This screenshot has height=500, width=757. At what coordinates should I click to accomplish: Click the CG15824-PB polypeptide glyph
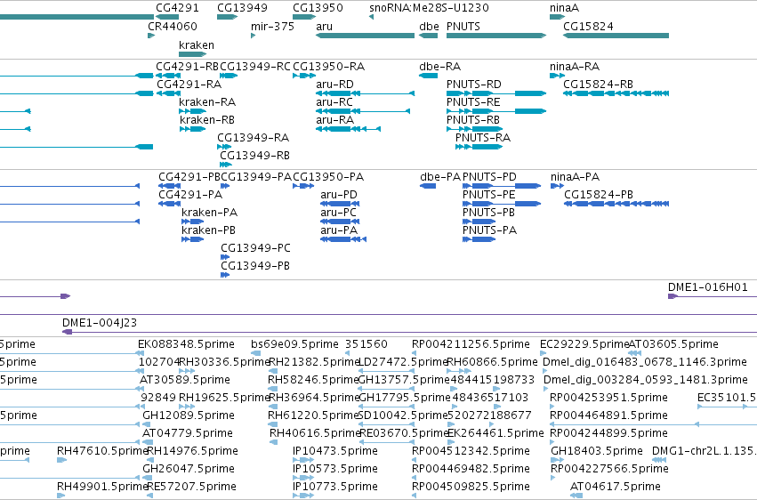click(x=616, y=204)
